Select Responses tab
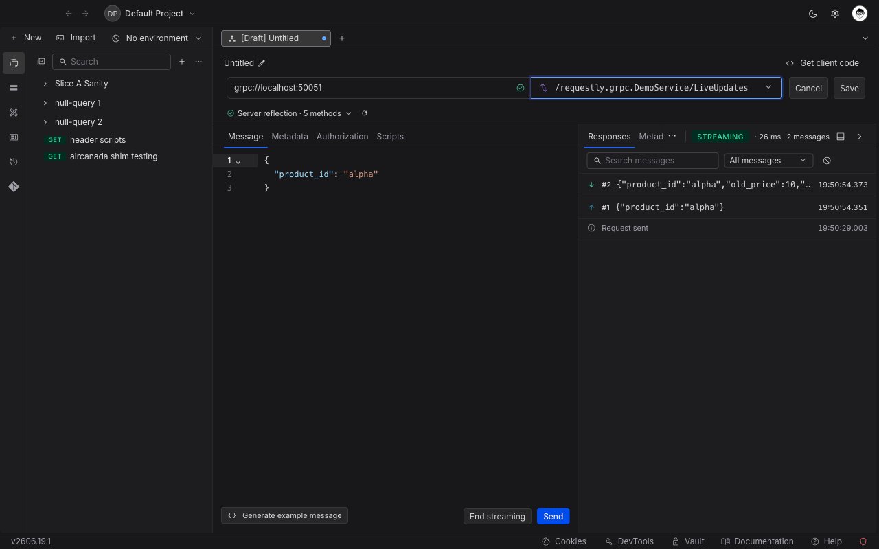The width and height of the screenshot is (879, 549). tap(609, 137)
